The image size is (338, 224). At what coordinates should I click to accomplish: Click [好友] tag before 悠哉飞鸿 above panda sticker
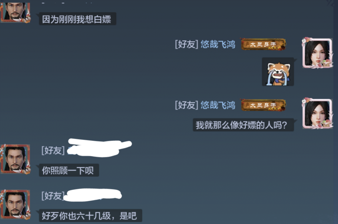(x=187, y=44)
